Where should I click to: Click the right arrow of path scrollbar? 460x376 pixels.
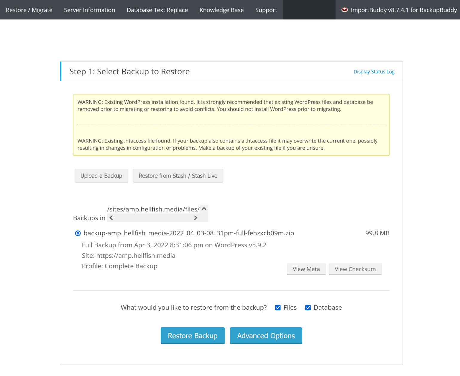click(x=196, y=218)
